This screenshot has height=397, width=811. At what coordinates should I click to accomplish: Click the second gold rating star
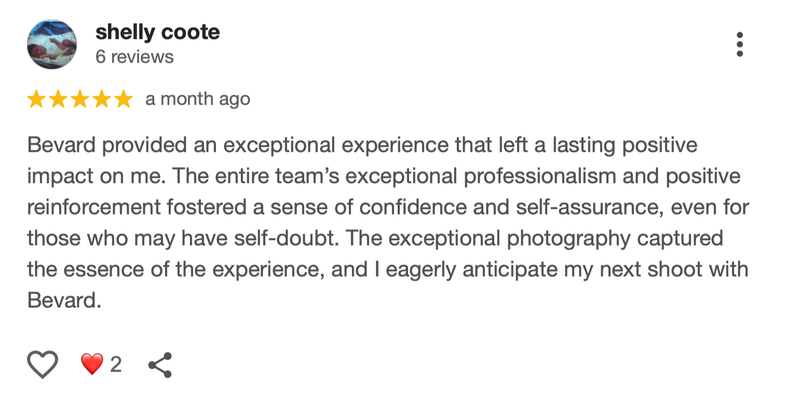(58, 99)
